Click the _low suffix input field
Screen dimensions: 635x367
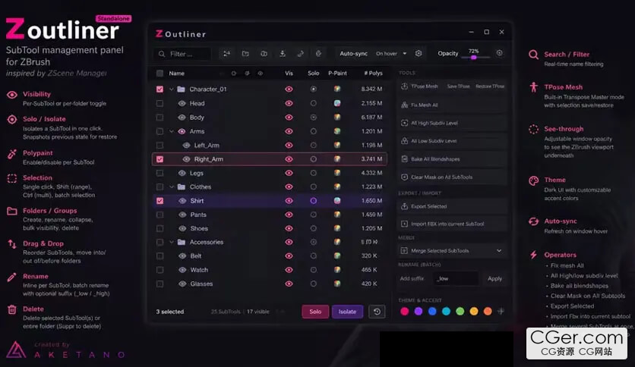coord(456,278)
